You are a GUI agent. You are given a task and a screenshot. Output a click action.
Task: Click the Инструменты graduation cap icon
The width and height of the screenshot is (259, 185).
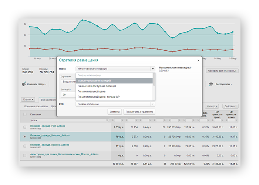point(211,84)
